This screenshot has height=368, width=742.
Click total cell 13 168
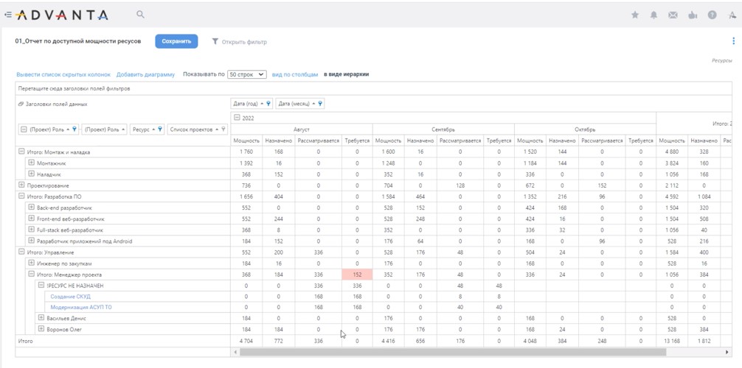672,341
